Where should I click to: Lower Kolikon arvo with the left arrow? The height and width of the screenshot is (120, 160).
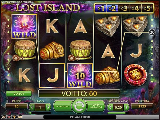pyautogui.click(x=110, y=107)
